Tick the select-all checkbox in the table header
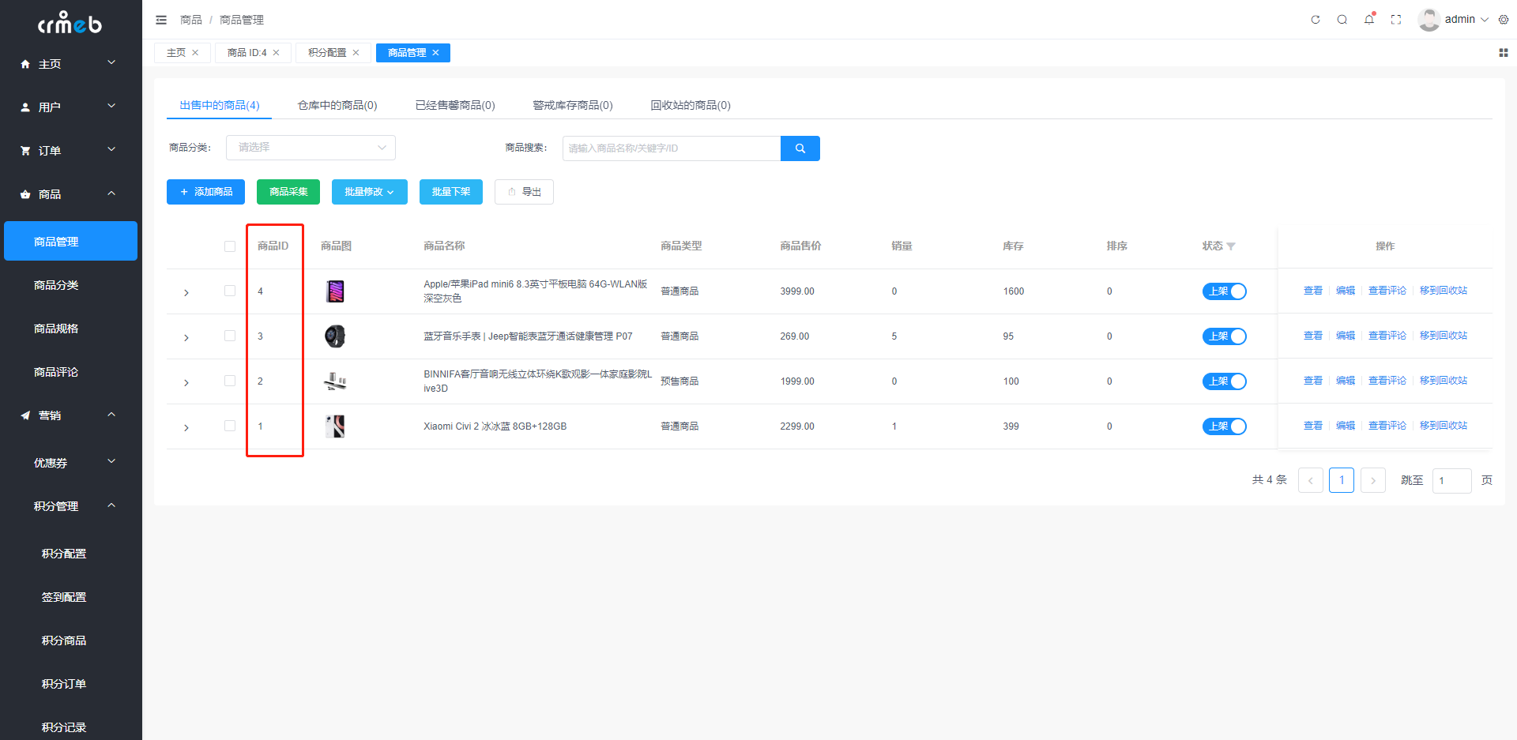1517x740 pixels. tap(230, 246)
